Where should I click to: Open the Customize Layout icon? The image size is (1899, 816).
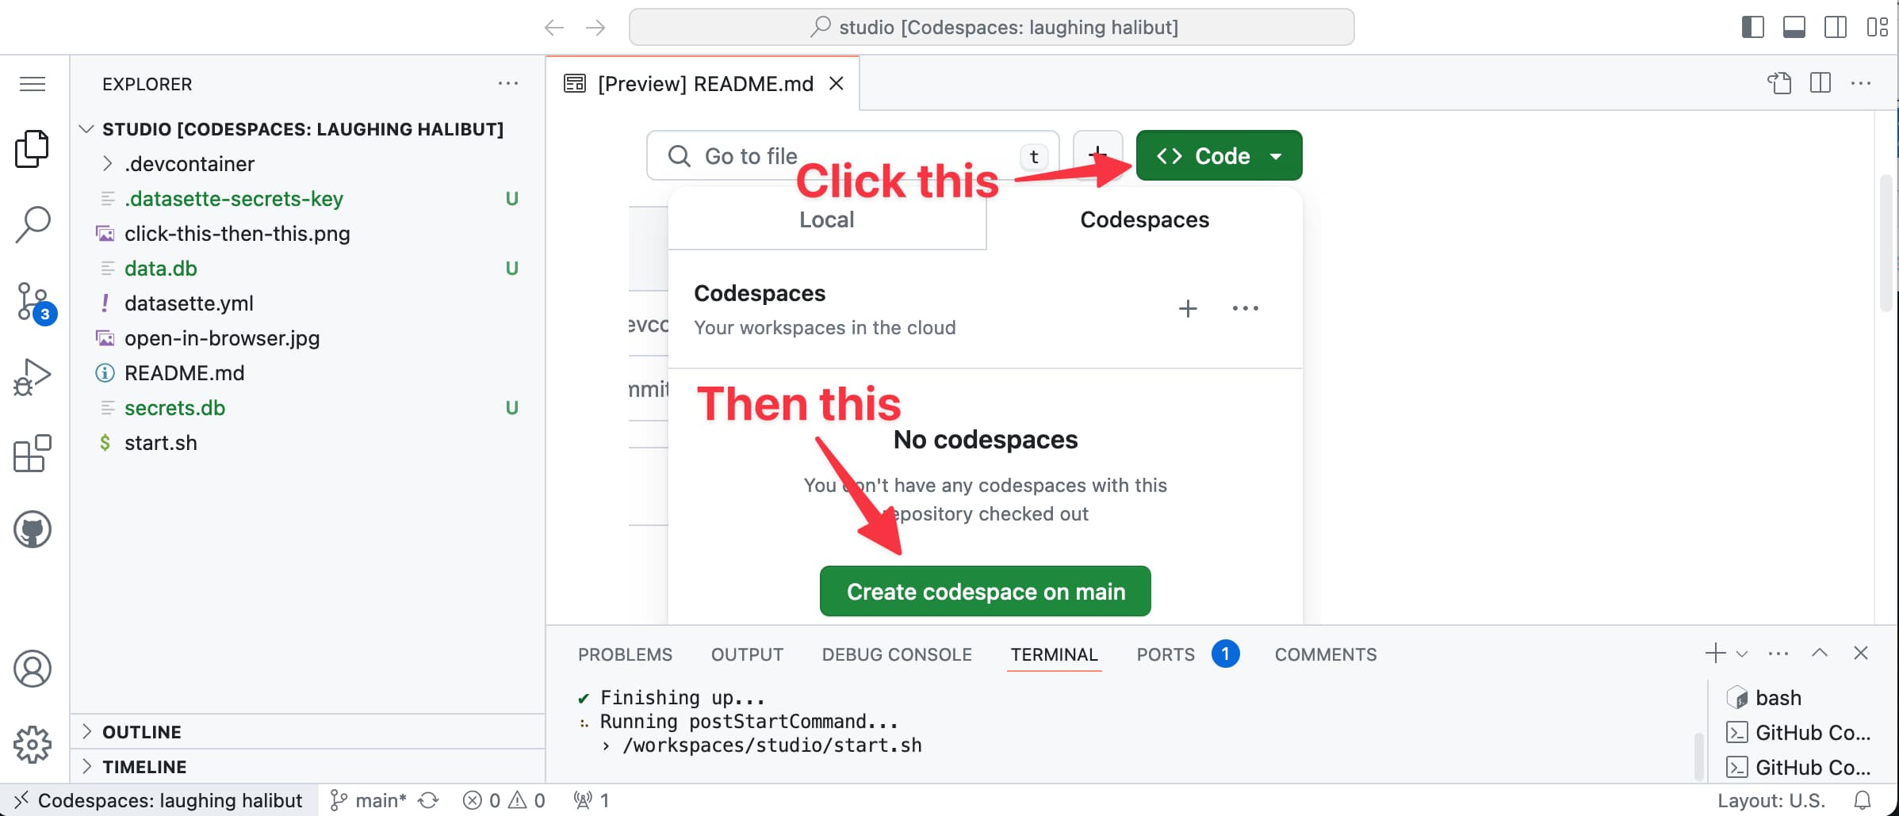pos(1877,28)
